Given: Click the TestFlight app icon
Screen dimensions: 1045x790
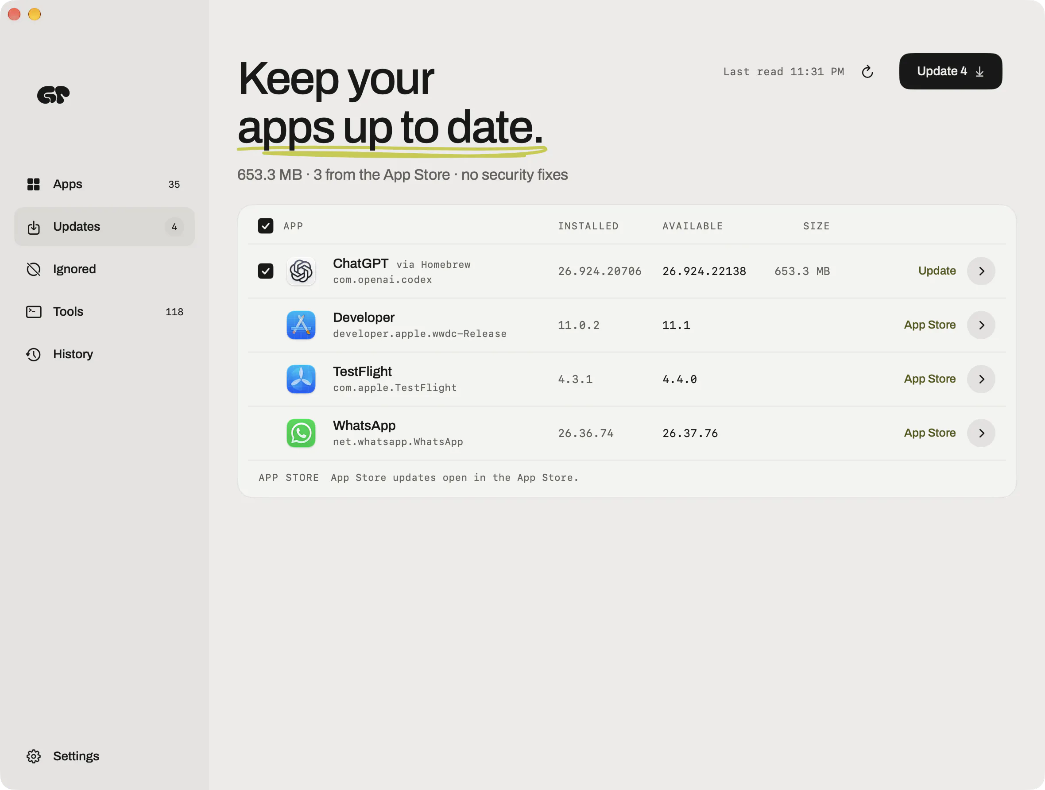Looking at the screenshot, I should click(301, 379).
